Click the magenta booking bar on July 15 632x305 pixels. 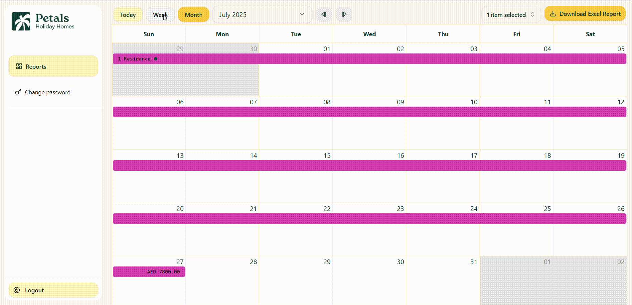click(296, 165)
